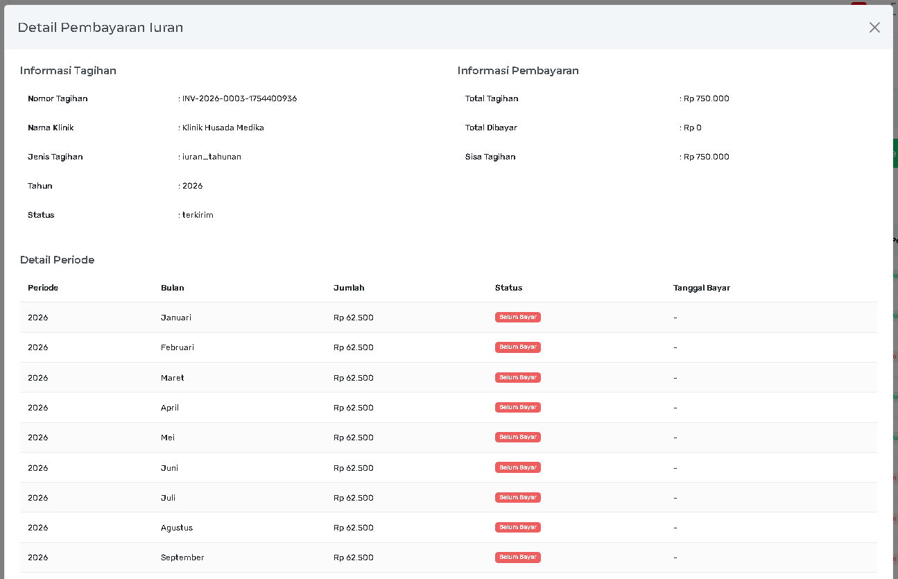The height and width of the screenshot is (579, 898).
Task: Click the Belum Bayar badge for September
Action: tap(517, 557)
